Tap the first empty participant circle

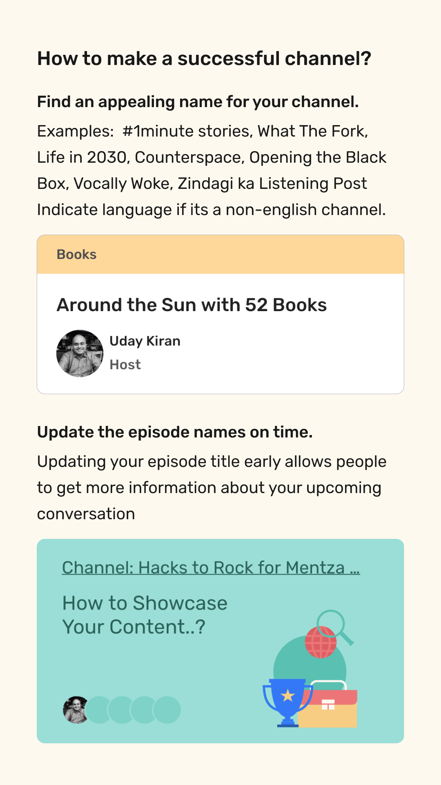(99, 710)
